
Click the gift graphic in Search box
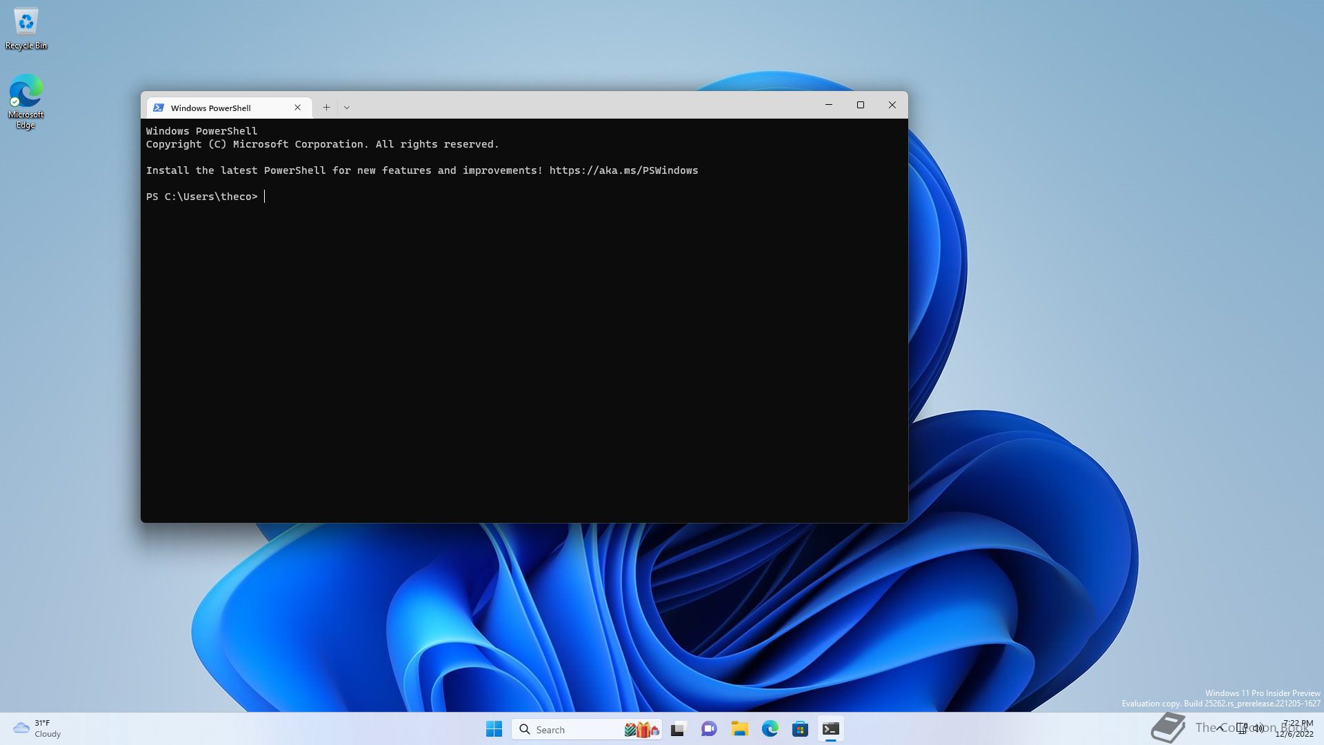[642, 729]
